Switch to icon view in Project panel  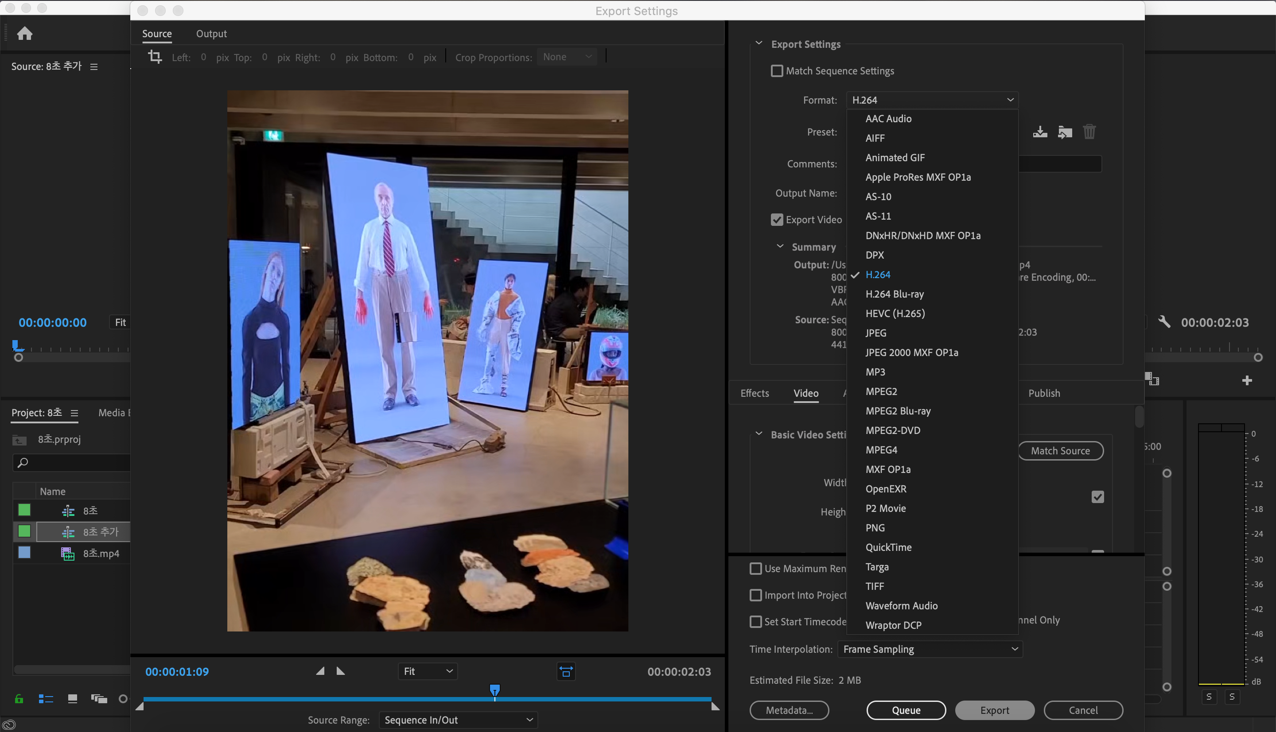pos(72,698)
